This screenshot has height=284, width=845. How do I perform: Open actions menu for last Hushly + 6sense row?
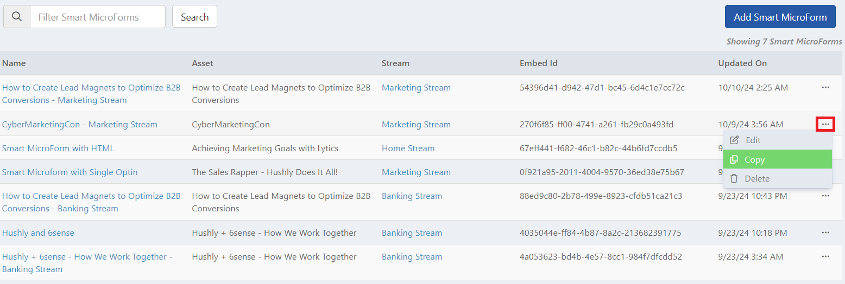pyautogui.click(x=825, y=256)
